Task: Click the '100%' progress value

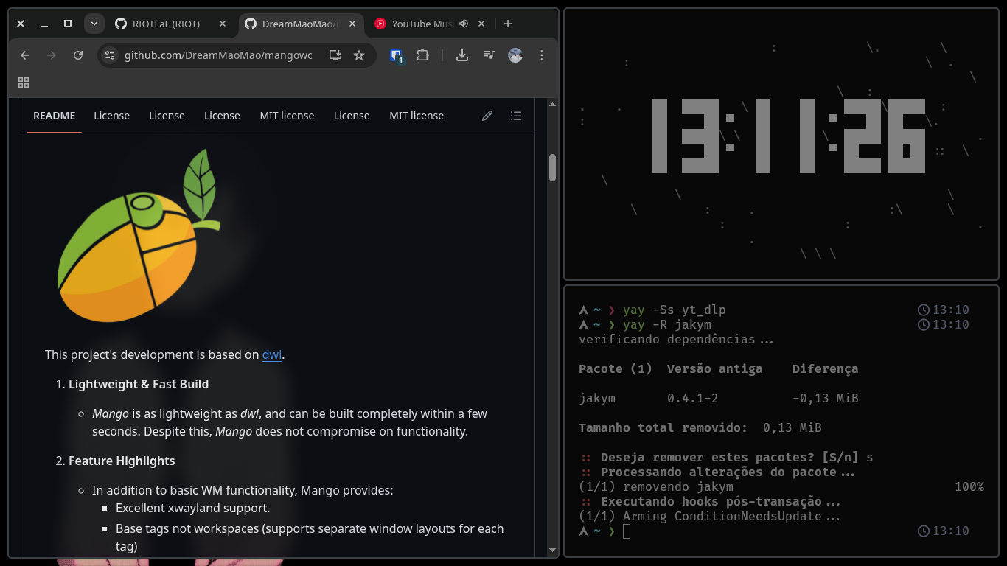Action: 969,486
